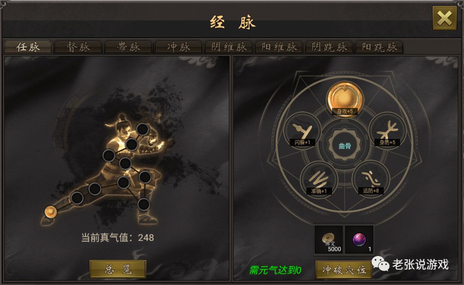This screenshot has height=285, width=464.
Task: Click the lowest dark acupoint on the right leg
Action: click(x=143, y=204)
